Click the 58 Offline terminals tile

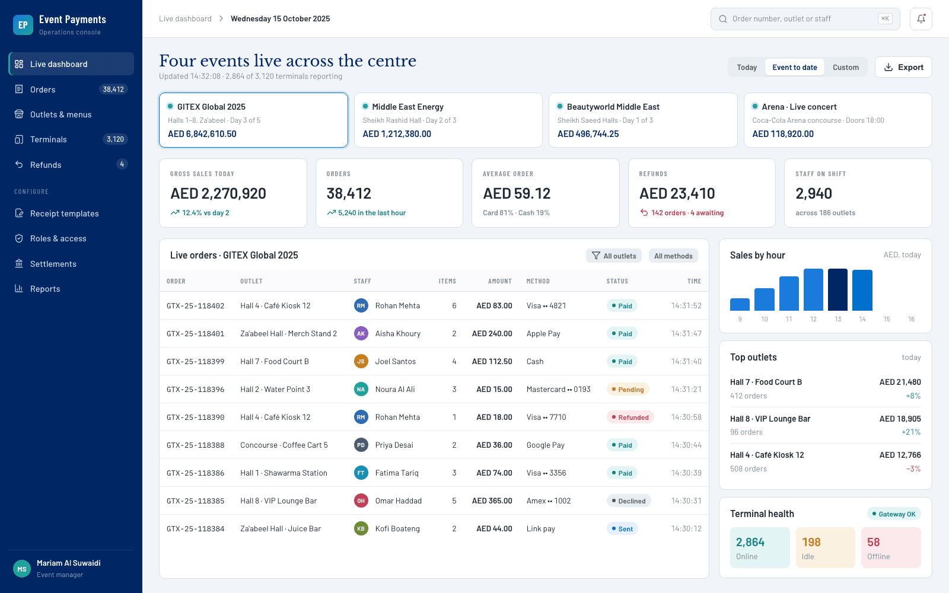pos(891,548)
